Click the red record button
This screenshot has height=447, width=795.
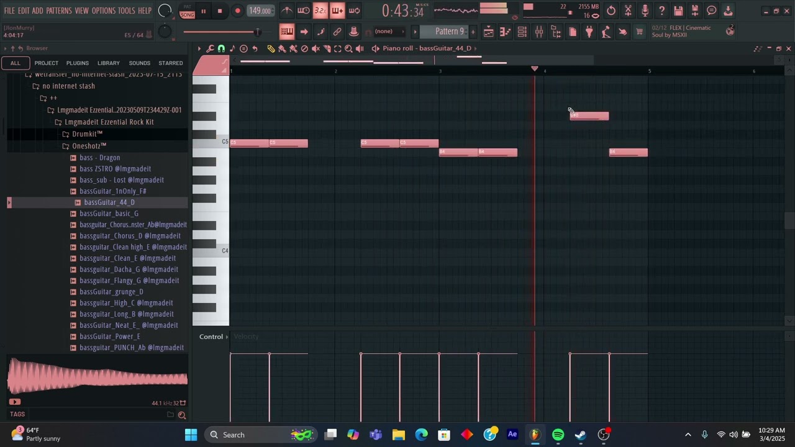tap(237, 11)
